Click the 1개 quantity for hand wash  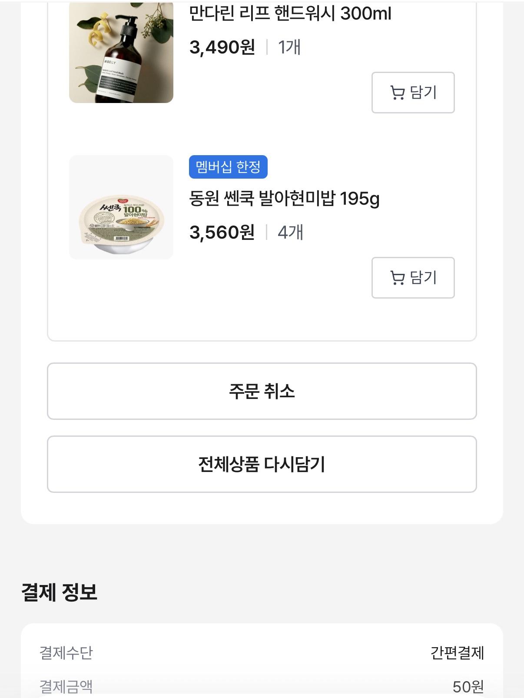pos(289,47)
